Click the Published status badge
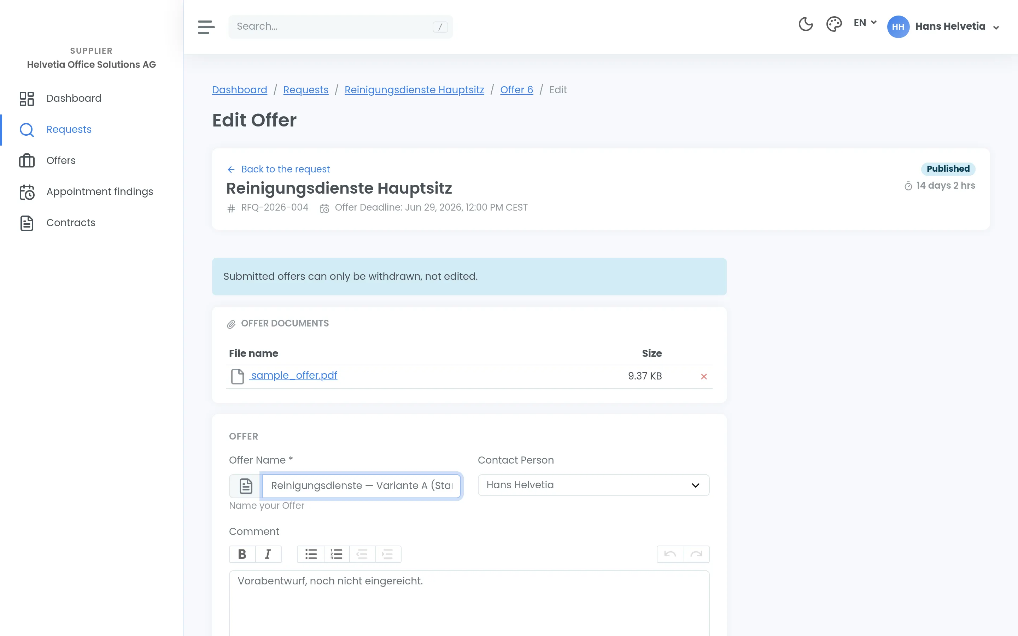This screenshot has width=1018, height=636. click(948, 169)
